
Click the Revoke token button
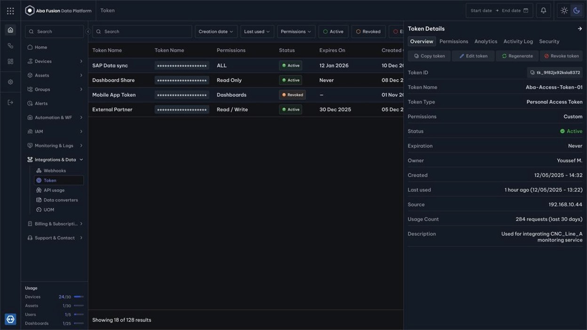pyautogui.click(x=561, y=56)
